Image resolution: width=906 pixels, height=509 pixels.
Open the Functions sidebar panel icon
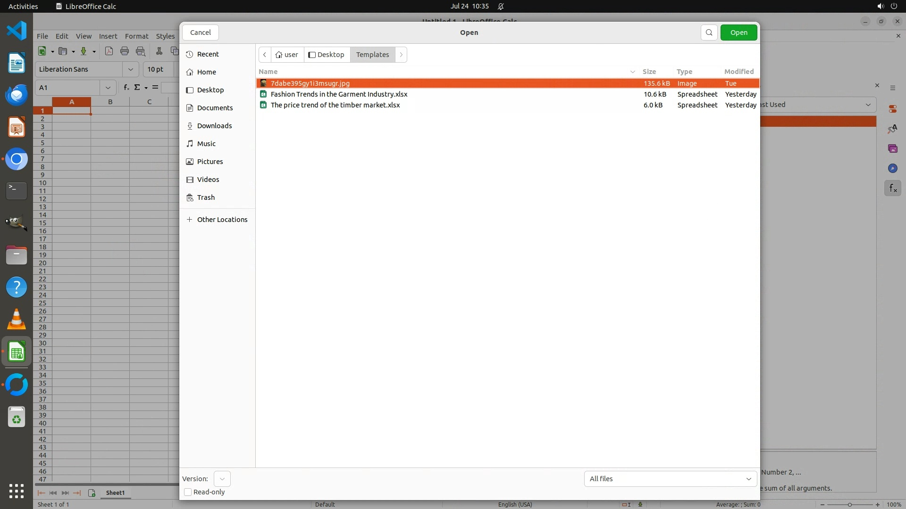892,189
